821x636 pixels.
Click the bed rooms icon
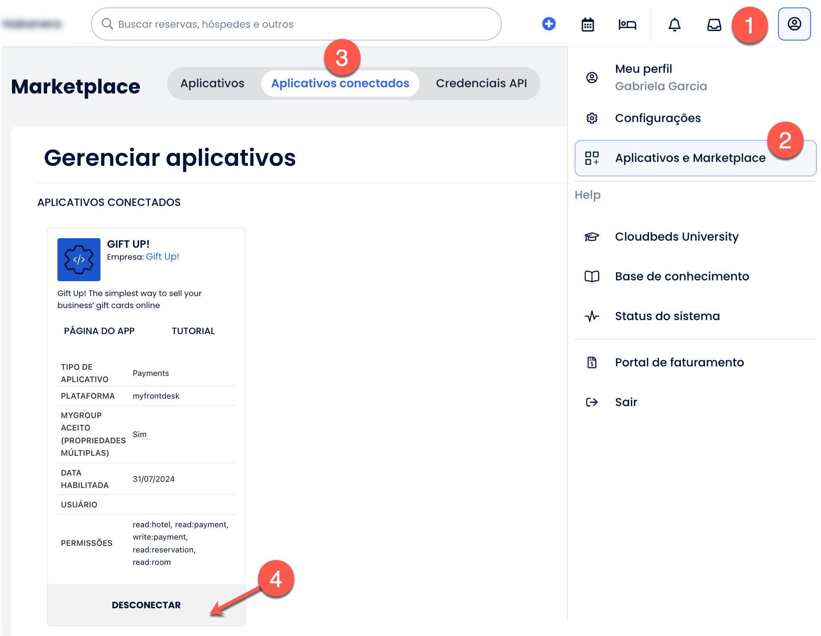pos(627,24)
